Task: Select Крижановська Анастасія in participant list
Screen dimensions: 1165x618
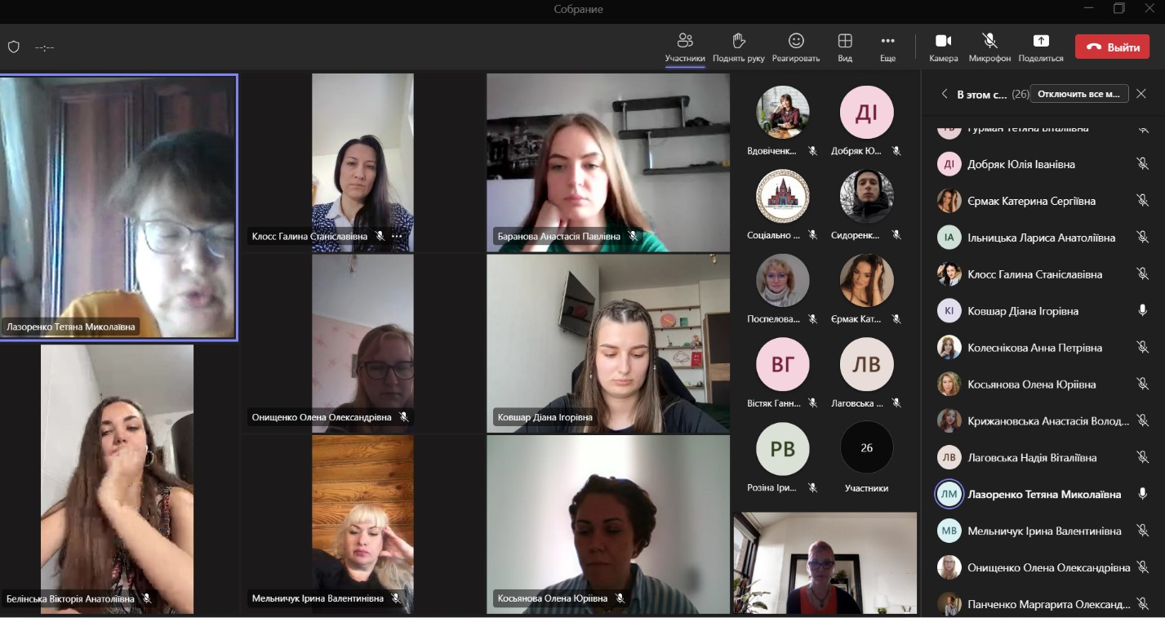Action: coord(1043,421)
